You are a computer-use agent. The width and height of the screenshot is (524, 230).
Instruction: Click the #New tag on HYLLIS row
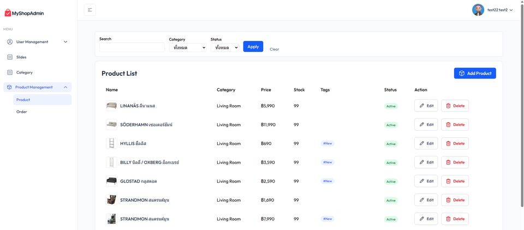point(327,143)
